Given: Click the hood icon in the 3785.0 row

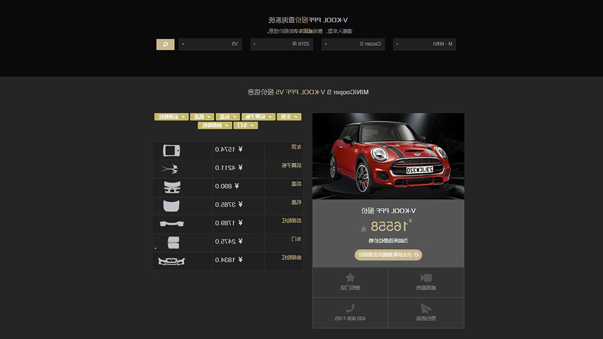Looking at the screenshot, I should click(x=171, y=206).
